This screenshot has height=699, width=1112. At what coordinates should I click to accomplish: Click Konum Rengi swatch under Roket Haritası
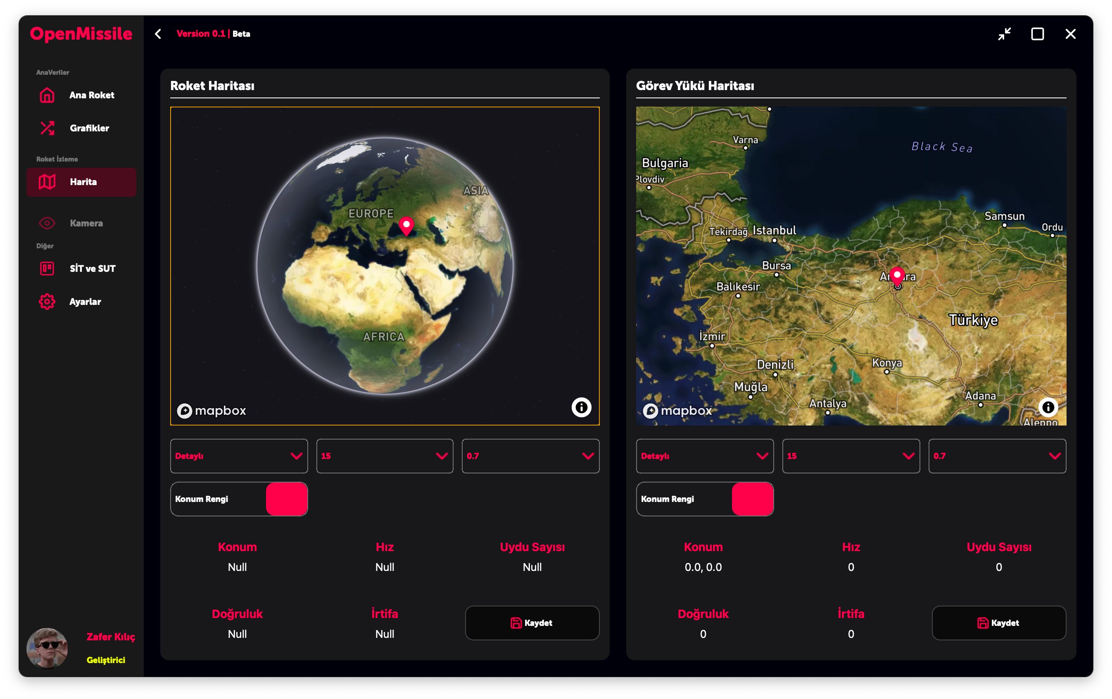[x=286, y=499]
